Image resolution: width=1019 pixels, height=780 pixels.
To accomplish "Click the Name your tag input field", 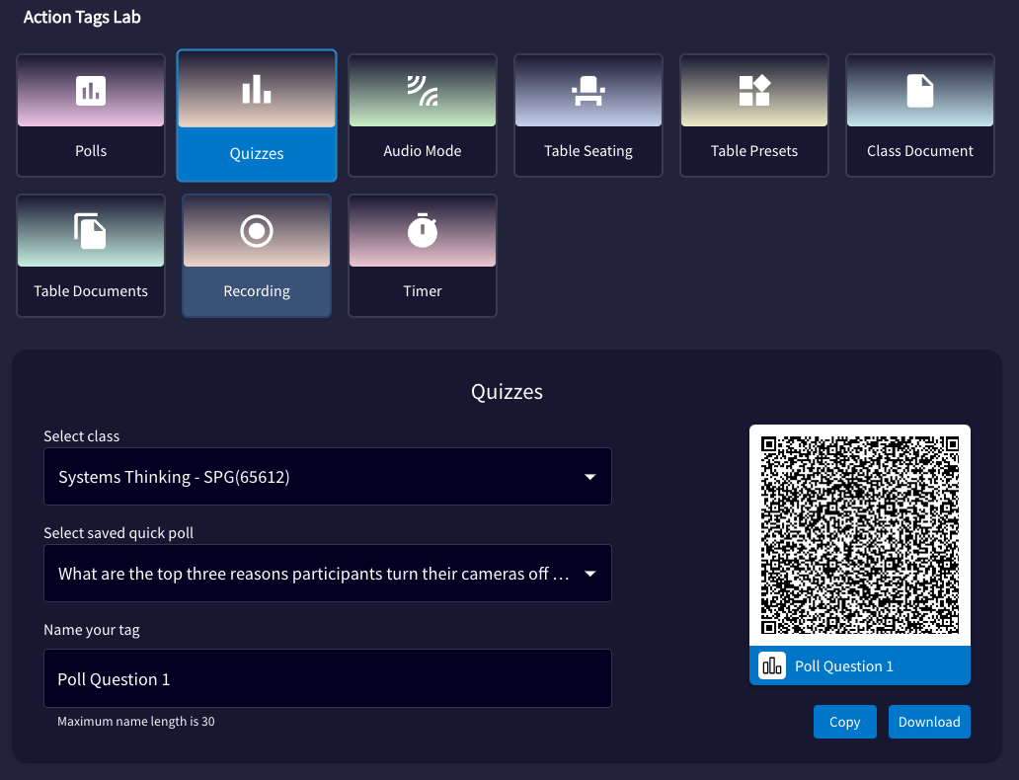I will (x=328, y=678).
